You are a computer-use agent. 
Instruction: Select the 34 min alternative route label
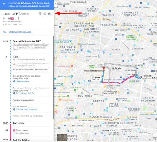116,69
